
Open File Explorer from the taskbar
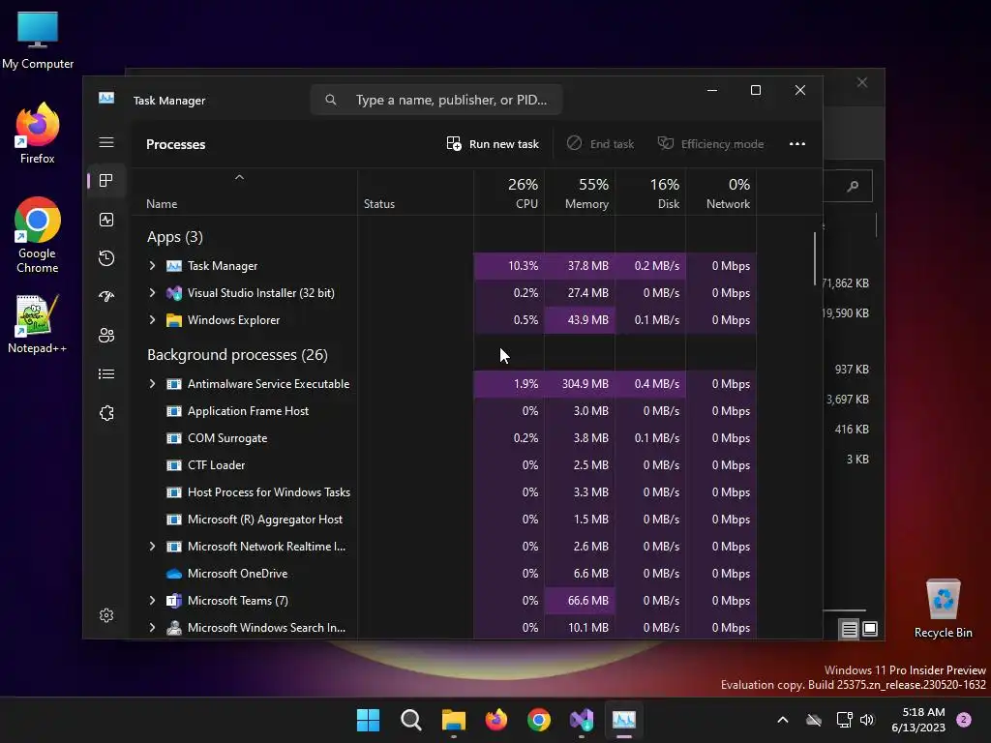point(453,720)
